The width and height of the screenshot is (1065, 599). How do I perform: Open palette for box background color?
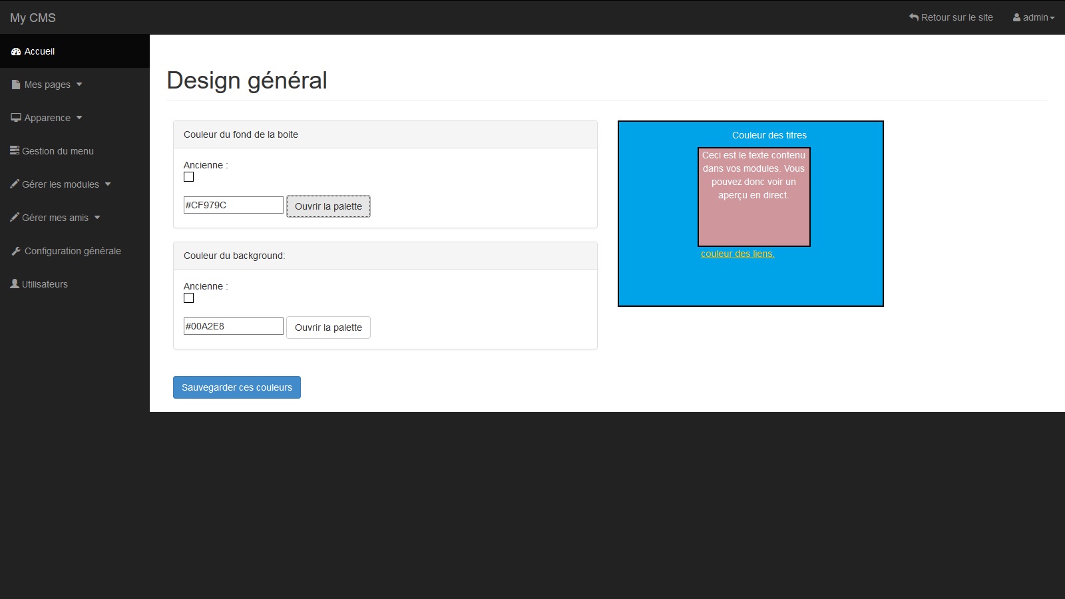coord(328,206)
